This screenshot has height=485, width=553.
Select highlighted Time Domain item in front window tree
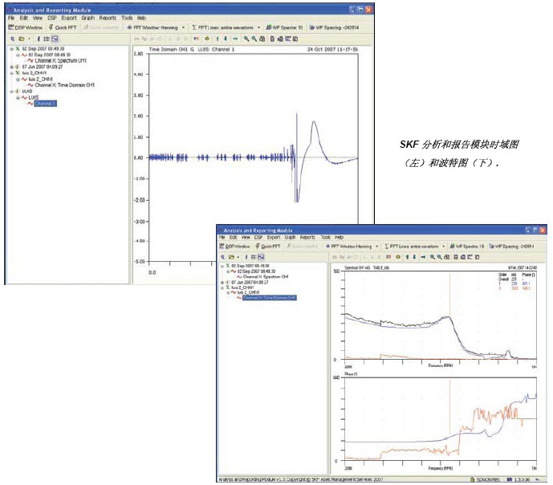[270, 298]
